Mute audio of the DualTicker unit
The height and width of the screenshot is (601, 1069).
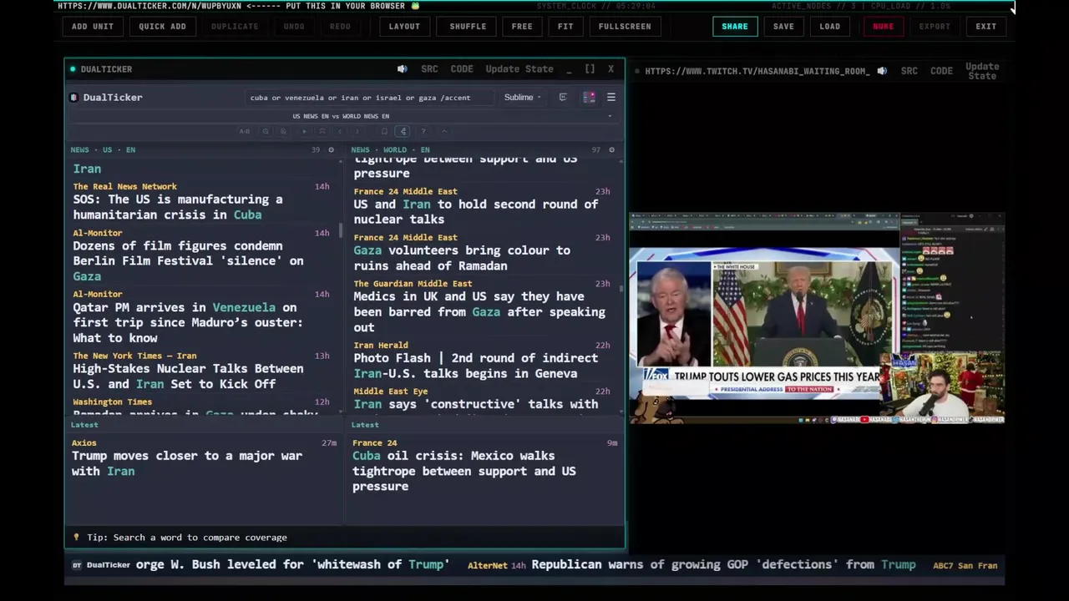click(x=402, y=69)
